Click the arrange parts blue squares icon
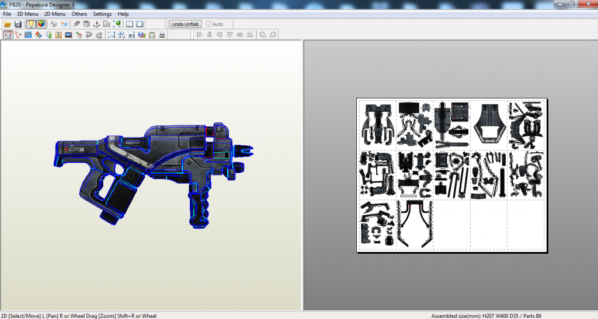Screen dimensions: 598x319 (x=121, y=34)
